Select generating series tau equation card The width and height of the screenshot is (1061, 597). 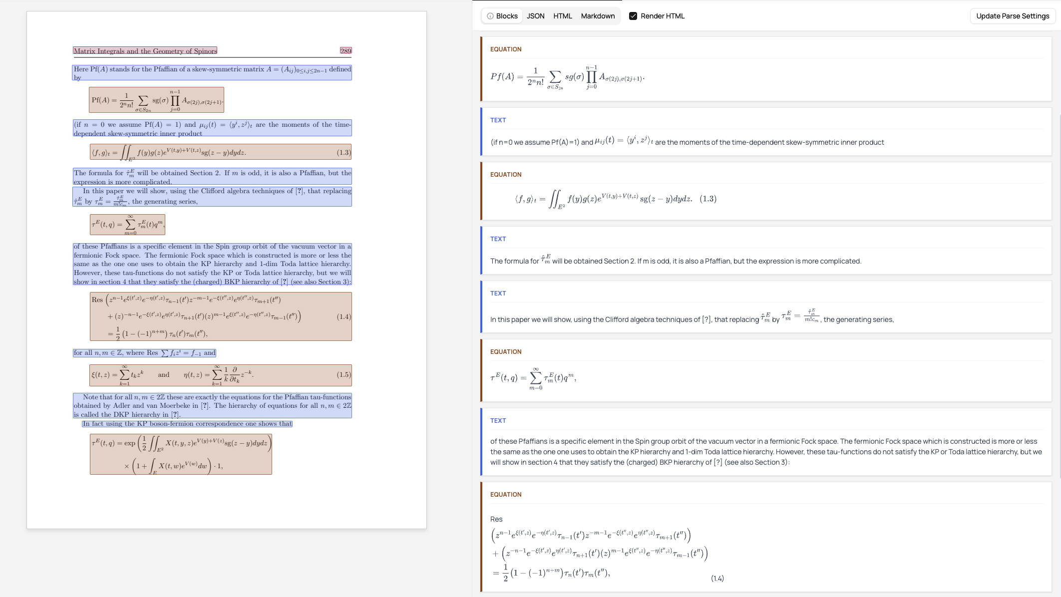[766, 370]
